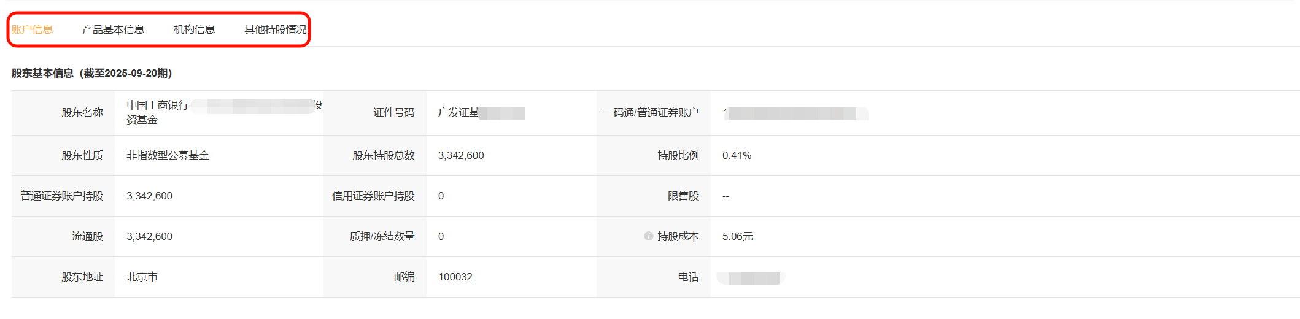The width and height of the screenshot is (1300, 319).
Task: Click the 证件号码 value starting with 广发证
Action: click(458, 113)
